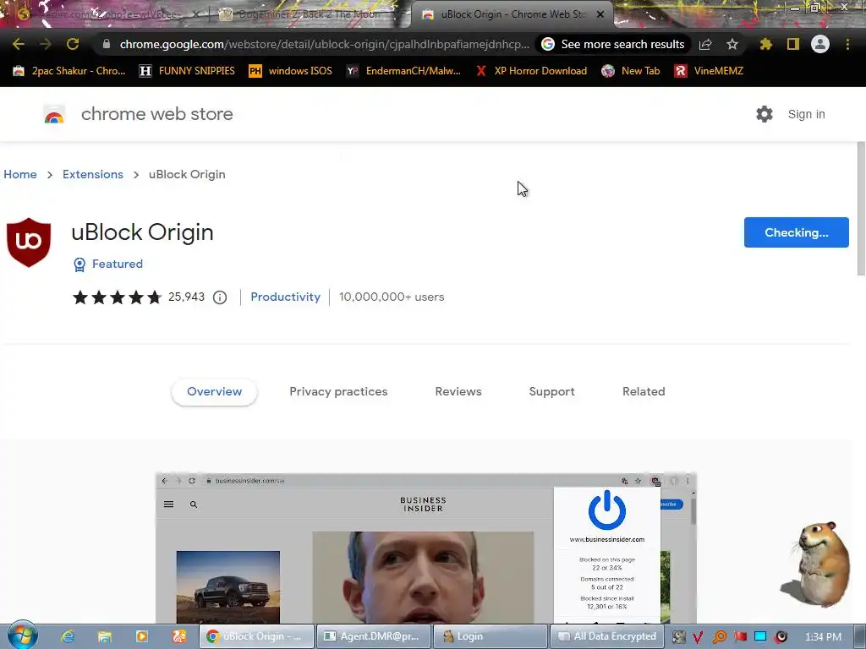Click the Checking... button
This screenshot has height=649, width=866.
point(797,232)
